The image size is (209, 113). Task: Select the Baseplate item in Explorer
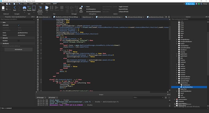coord(181,101)
